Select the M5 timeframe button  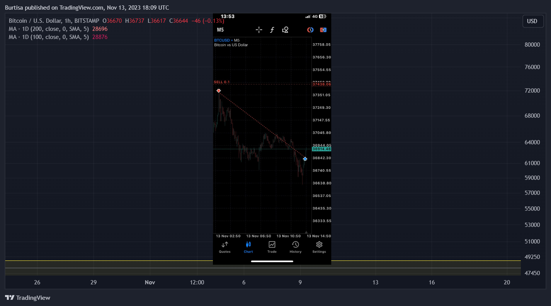220,30
